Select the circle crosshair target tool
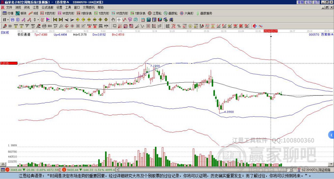This screenshot has width=334, height=179. point(67,26)
